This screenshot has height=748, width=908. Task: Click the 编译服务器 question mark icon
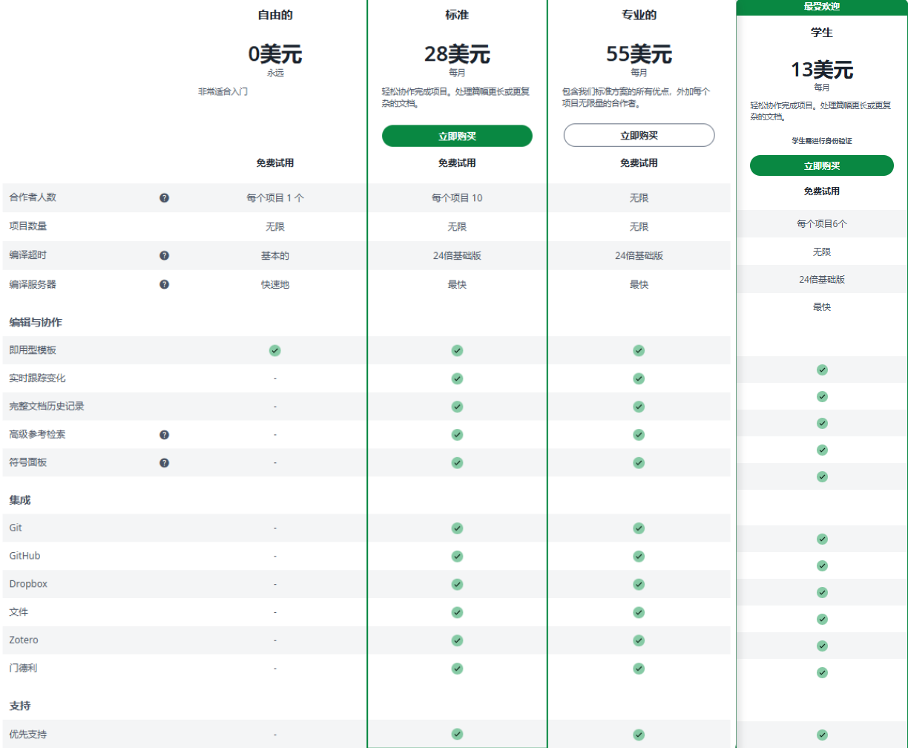tap(164, 283)
